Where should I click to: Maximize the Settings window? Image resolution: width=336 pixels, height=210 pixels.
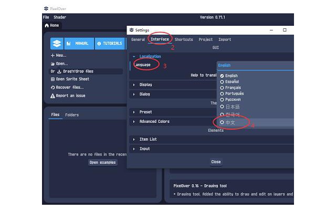pyautogui.click(x=285, y=30)
